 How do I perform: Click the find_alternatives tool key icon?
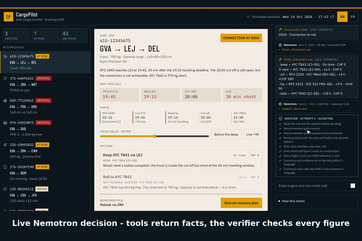click(x=280, y=60)
